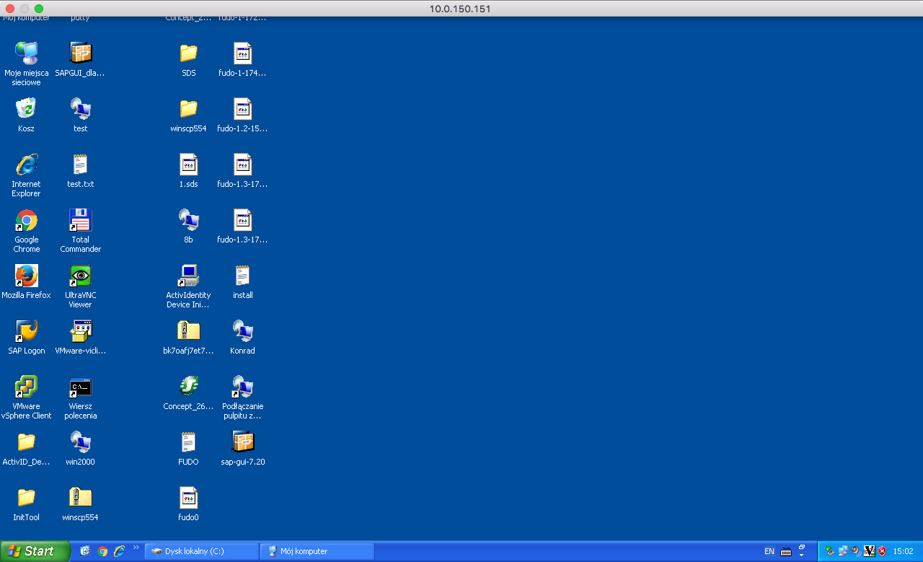Open the Total Commander shortcut

80,221
